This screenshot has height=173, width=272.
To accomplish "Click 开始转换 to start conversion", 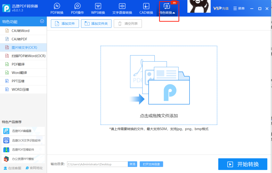I will point(243,164).
